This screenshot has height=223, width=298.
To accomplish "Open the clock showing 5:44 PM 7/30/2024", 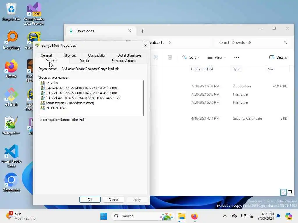I will tap(266, 216).
